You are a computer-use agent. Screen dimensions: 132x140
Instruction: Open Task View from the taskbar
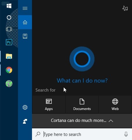click(9, 29)
